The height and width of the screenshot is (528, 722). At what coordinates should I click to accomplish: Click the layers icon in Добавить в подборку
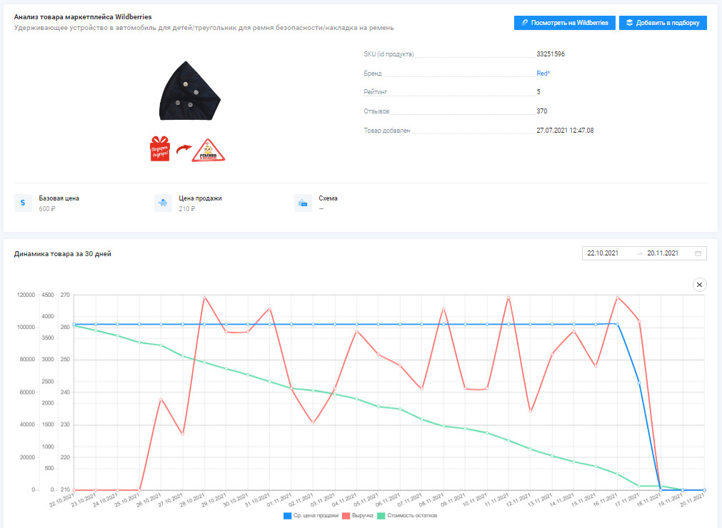629,23
